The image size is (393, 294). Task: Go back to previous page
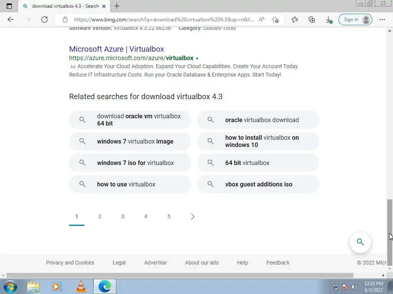pos(10,20)
